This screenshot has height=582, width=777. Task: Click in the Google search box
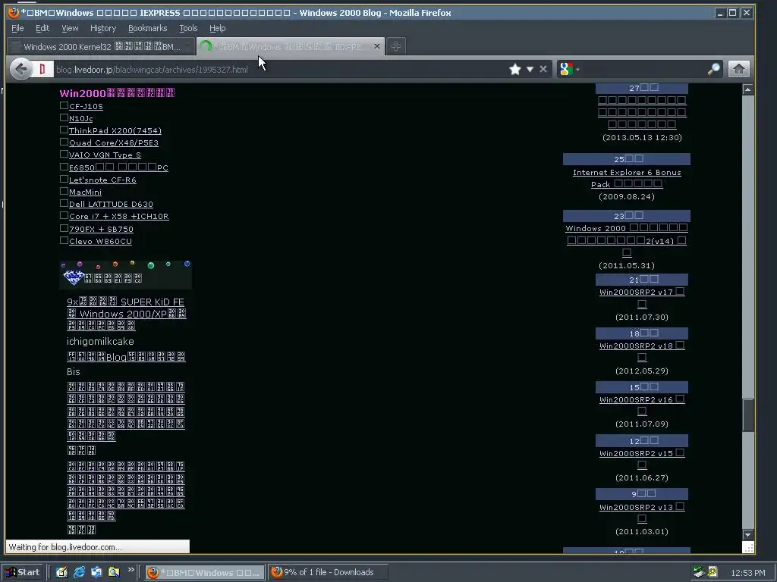click(x=644, y=69)
